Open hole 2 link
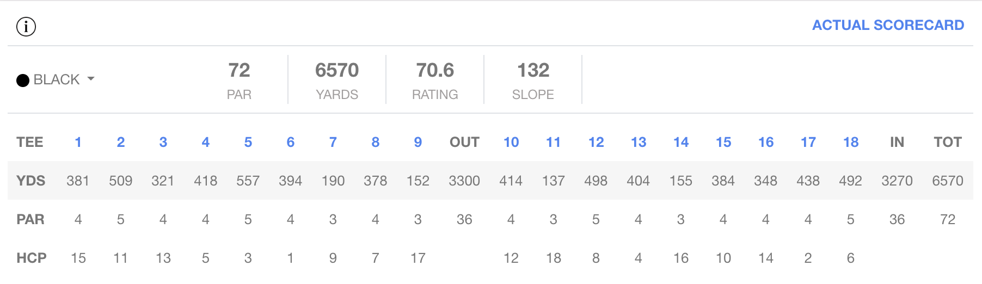This screenshot has height=284, width=982. coord(121,143)
